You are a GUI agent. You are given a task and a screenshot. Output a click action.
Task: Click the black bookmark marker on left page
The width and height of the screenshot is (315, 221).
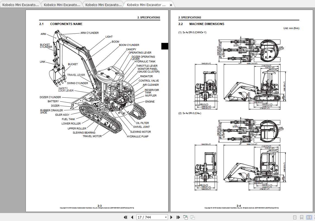165,46
